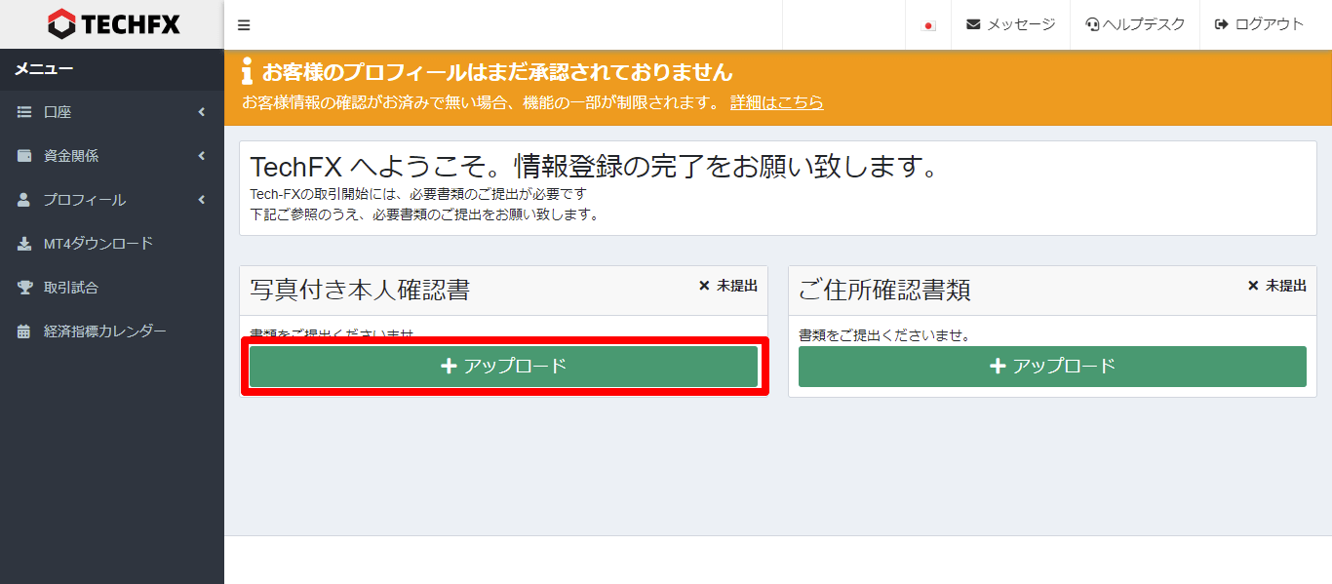This screenshot has height=584, width=1332.
Task: Expand the プロフィール menu chevron
Action: pyautogui.click(x=203, y=199)
